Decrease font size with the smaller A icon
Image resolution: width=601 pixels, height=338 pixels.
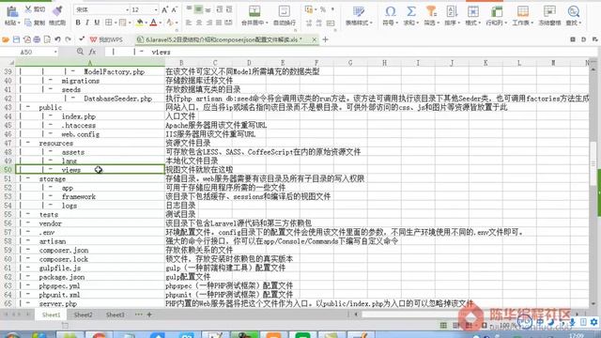click(x=175, y=9)
